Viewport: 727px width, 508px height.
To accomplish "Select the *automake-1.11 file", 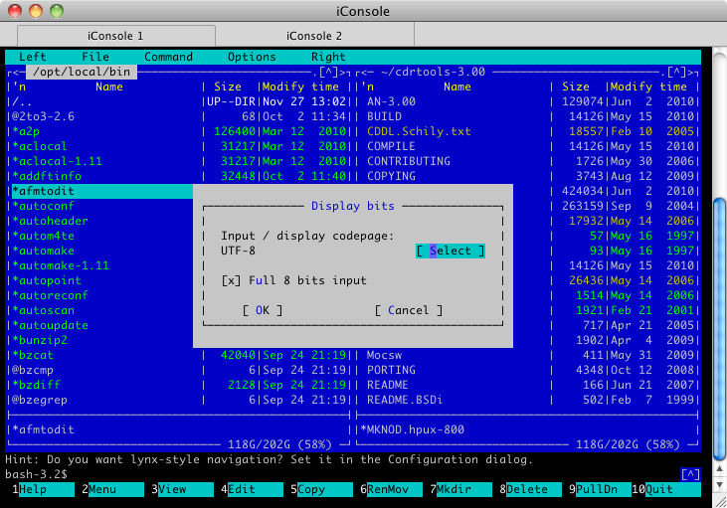I will [102, 265].
